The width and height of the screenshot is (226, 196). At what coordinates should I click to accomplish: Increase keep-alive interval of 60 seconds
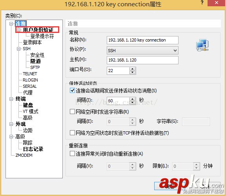[x=133, y=99]
